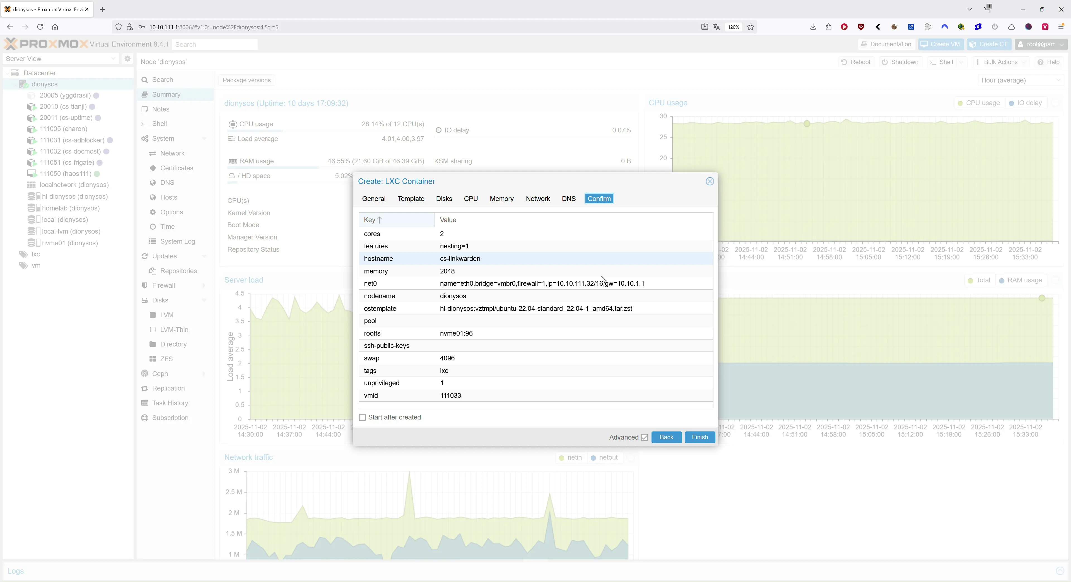This screenshot has width=1071, height=582.
Task: Click the browser reload page icon
Action: click(40, 27)
